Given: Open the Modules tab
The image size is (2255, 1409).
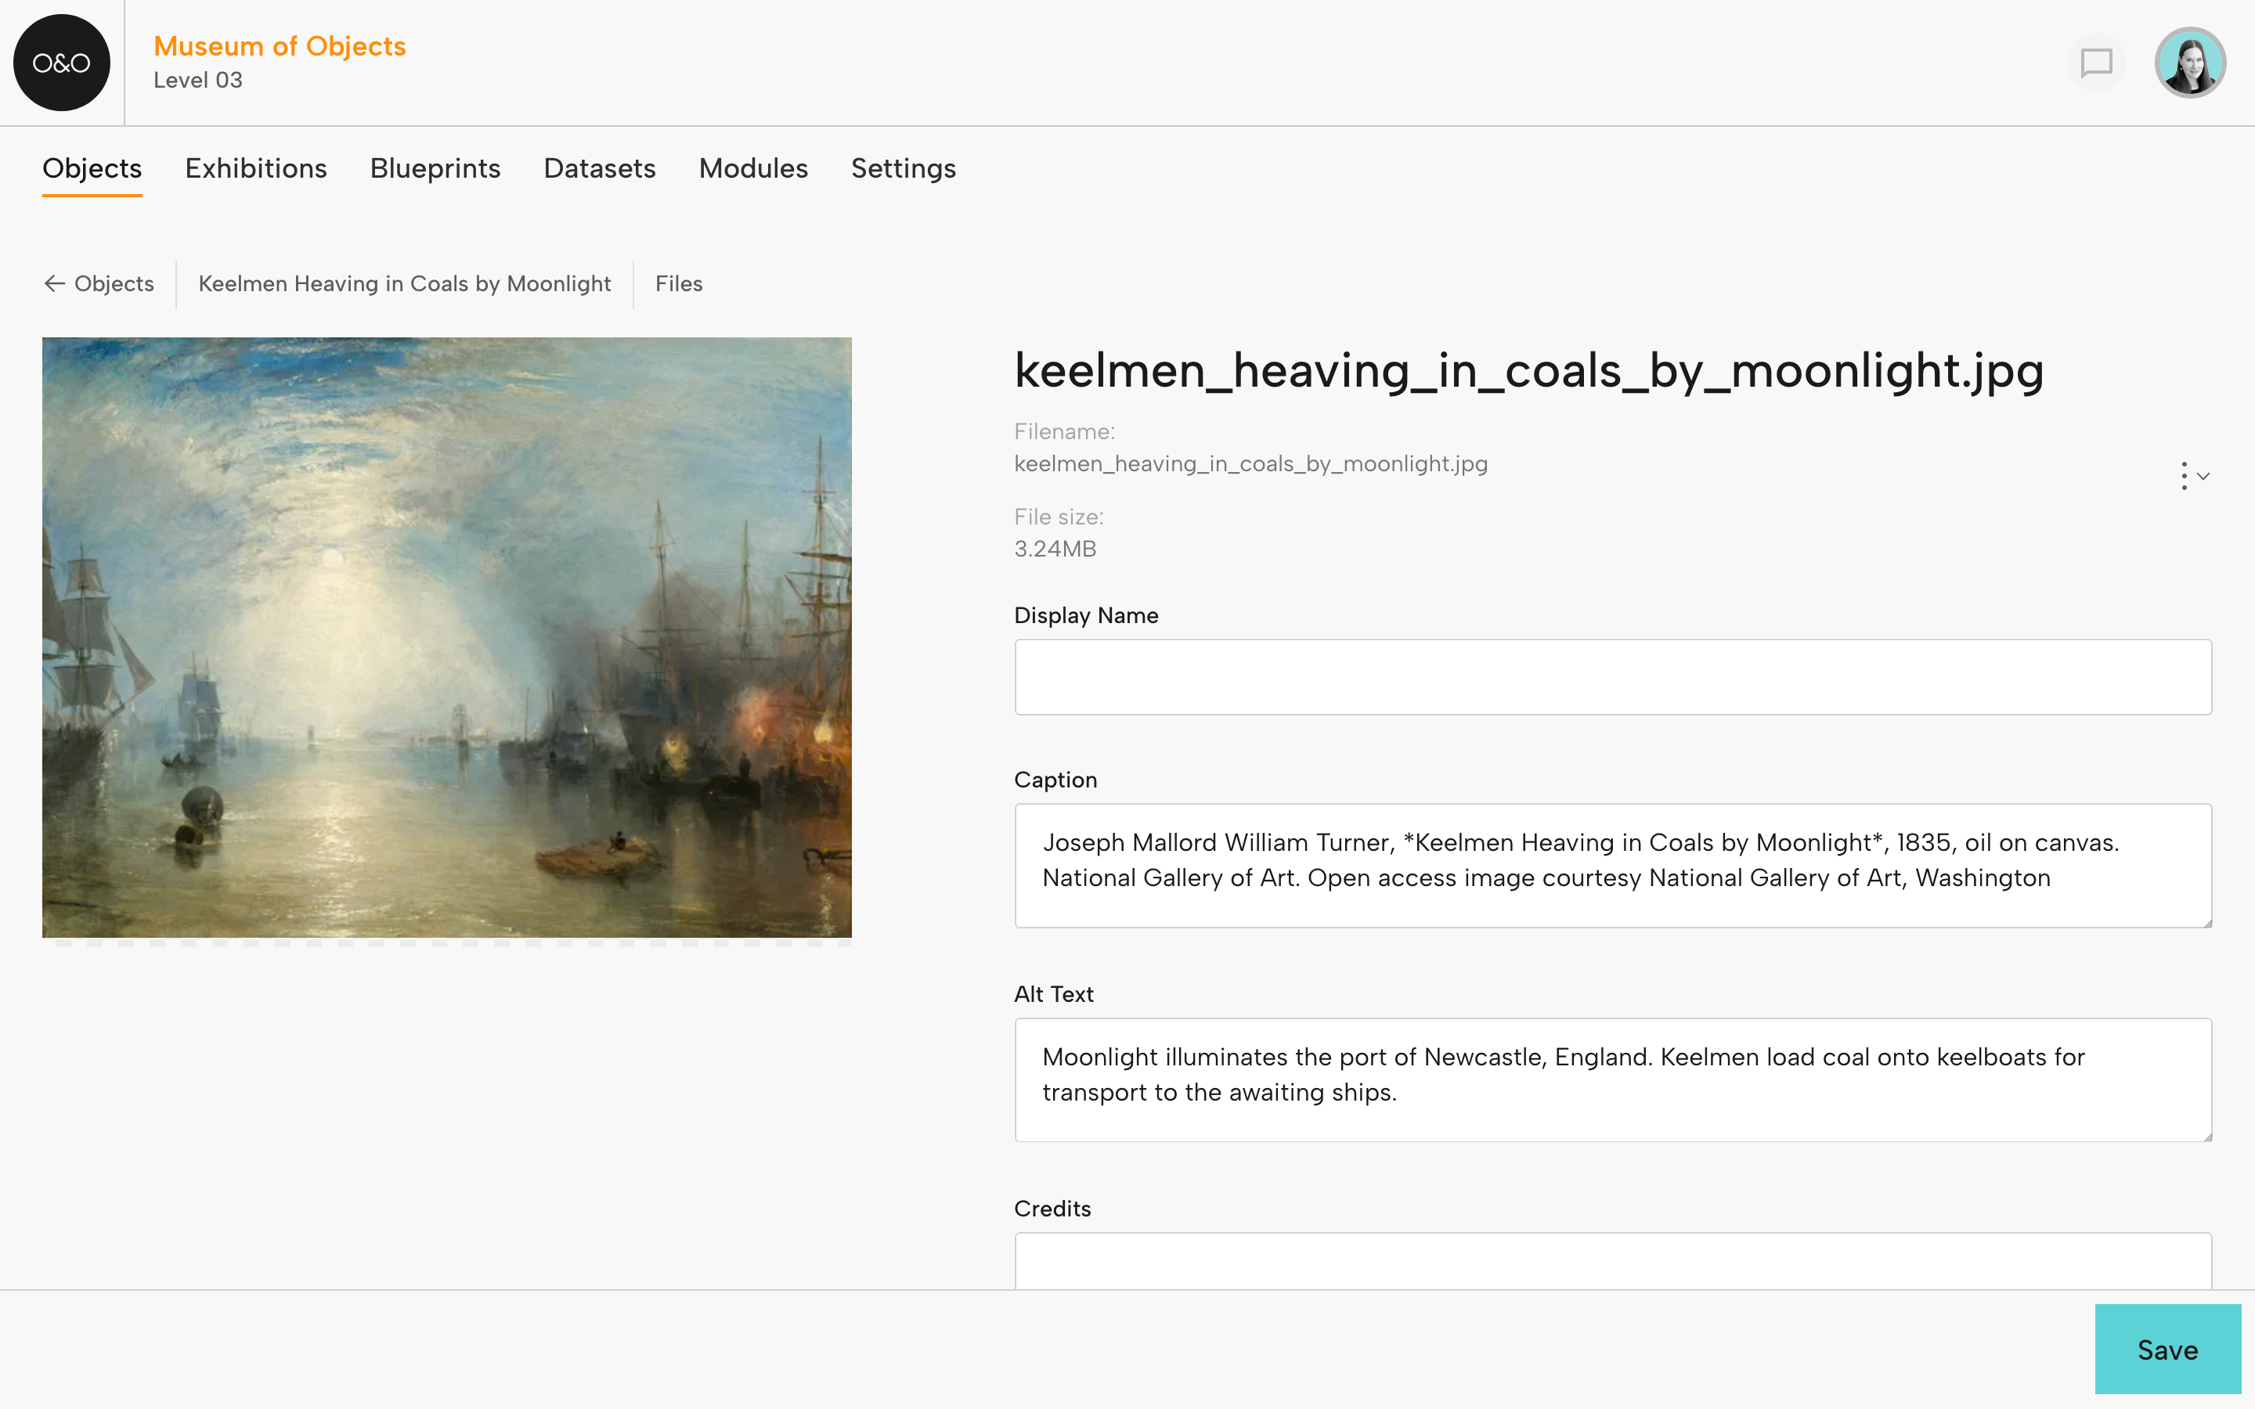Looking at the screenshot, I should 754,168.
